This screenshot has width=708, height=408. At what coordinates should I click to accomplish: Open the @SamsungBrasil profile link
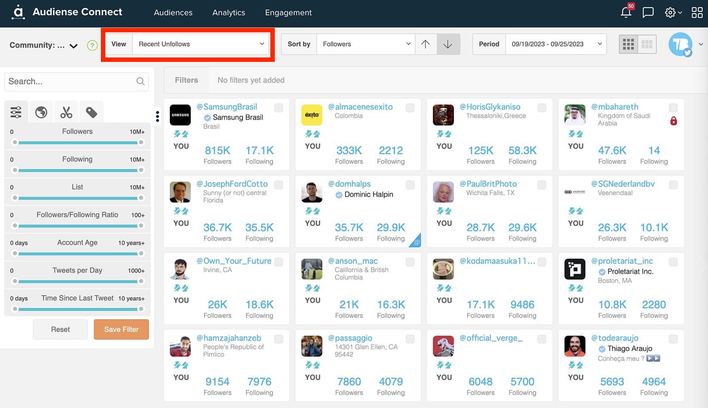coord(227,107)
